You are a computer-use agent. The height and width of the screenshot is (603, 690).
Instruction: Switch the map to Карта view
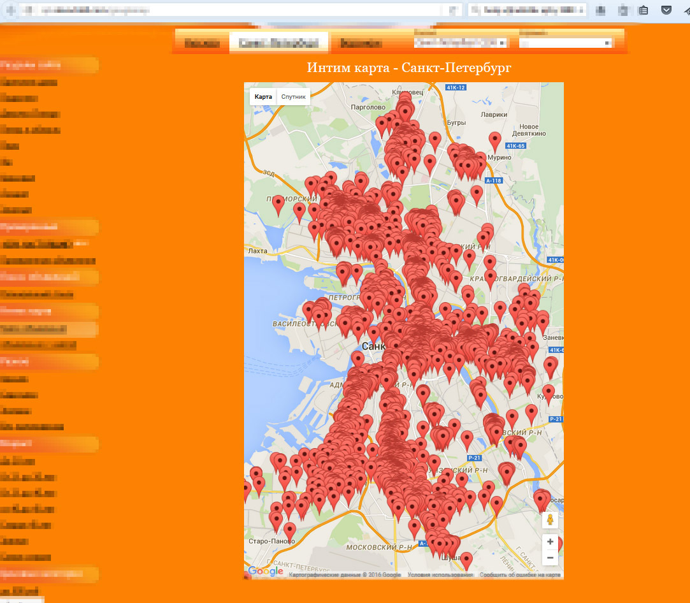tap(263, 97)
